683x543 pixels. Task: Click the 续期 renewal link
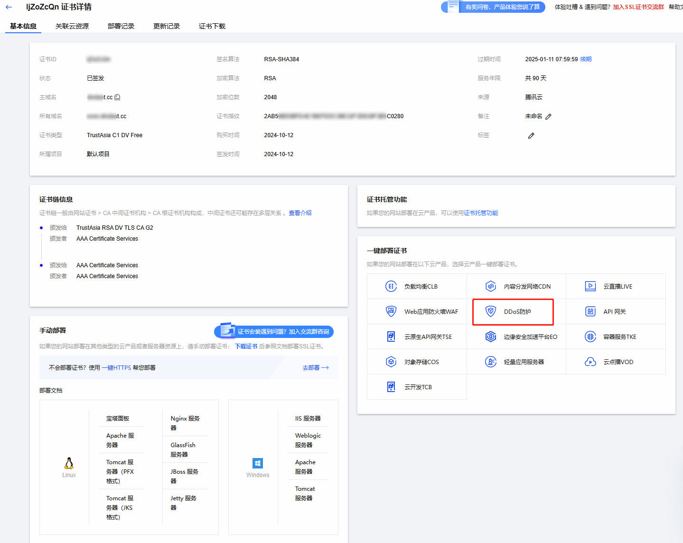point(586,59)
